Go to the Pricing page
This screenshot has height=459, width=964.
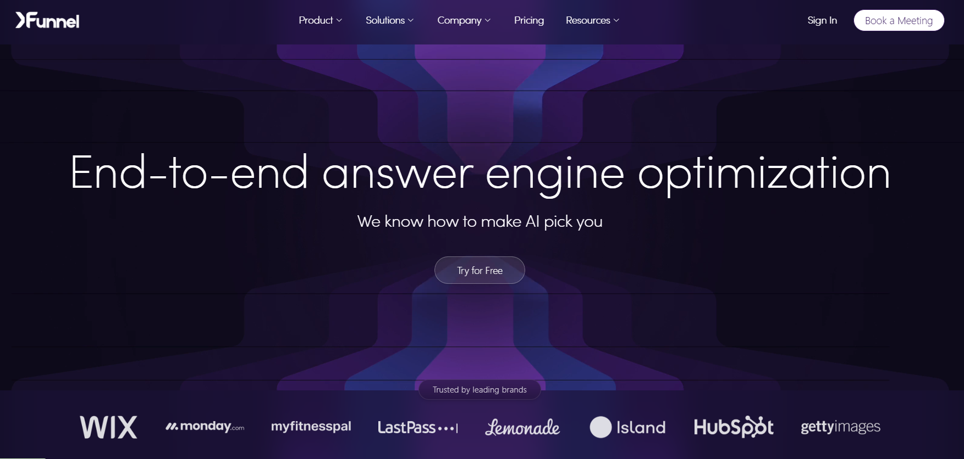coord(529,20)
